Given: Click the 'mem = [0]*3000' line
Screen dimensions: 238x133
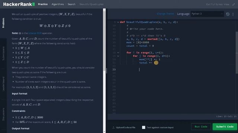Looking at the screenshot, I should pos(138,42).
